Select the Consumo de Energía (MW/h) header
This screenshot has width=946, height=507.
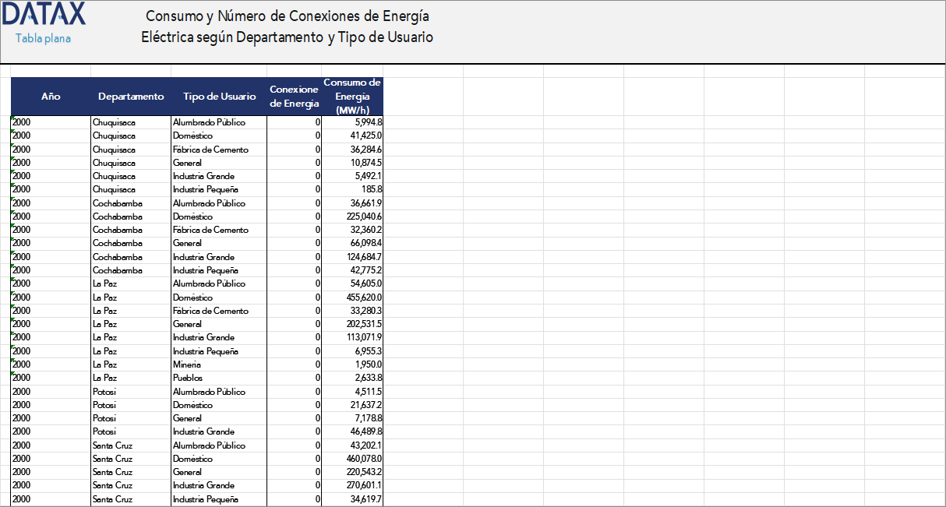352,97
